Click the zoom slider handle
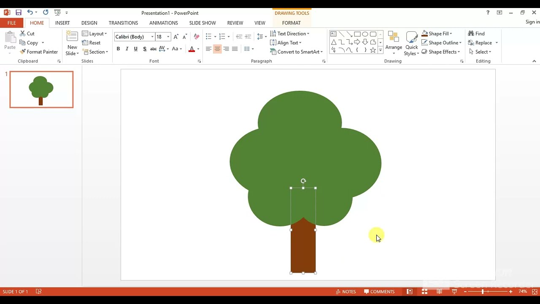Image resolution: width=540 pixels, height=304 pixels. pyautogui.click(x=483, y=292)
